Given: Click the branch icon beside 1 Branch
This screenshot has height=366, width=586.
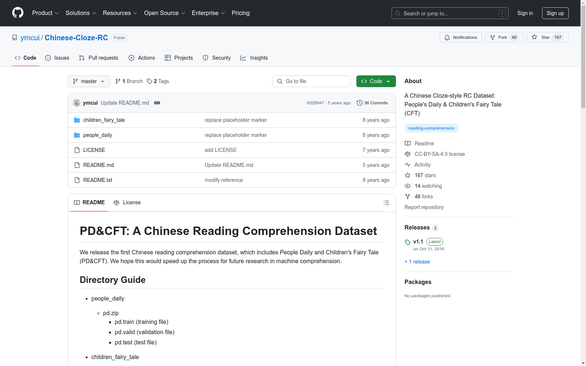Looking at the screenshot, I should (x=118, y=81).
